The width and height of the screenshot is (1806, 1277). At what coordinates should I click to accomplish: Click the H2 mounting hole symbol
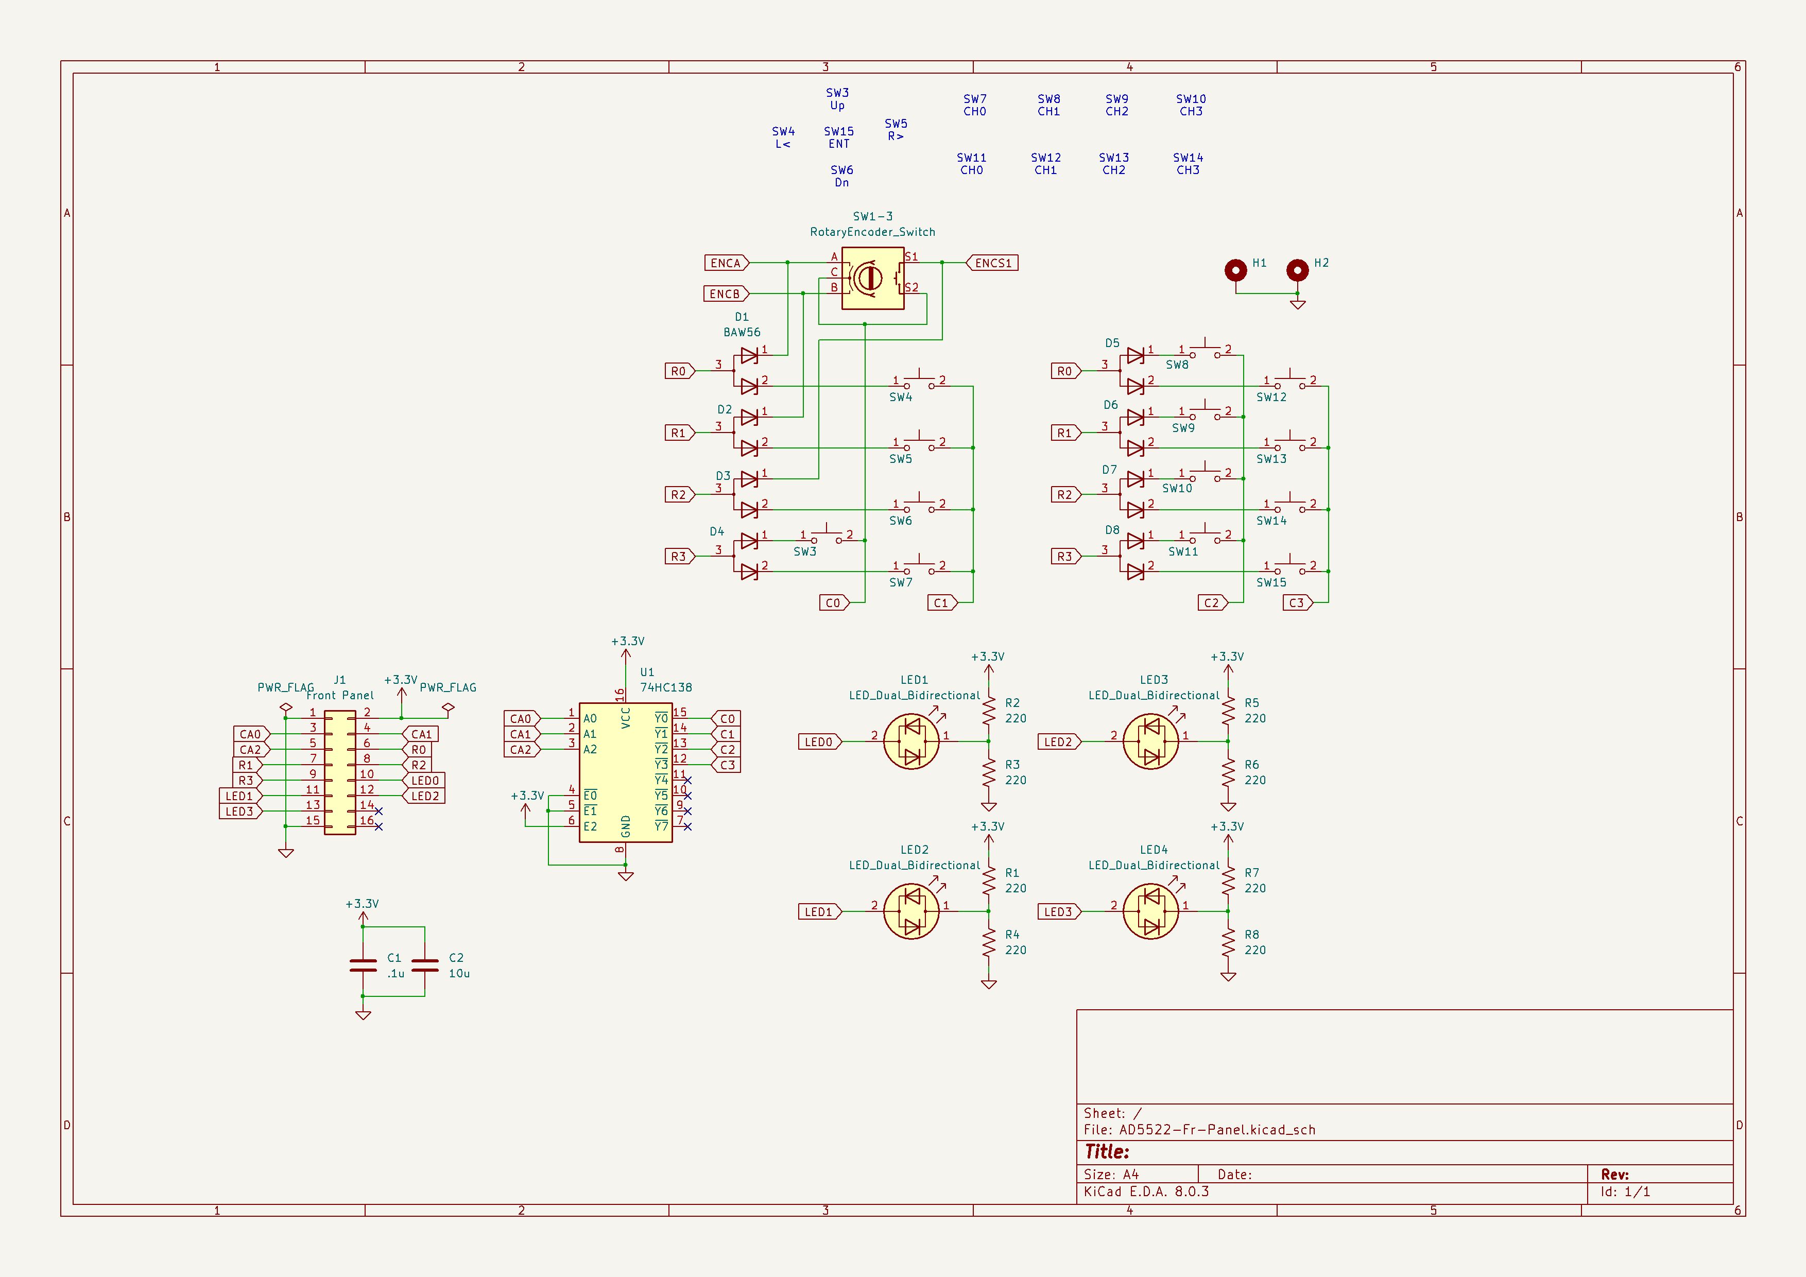tap(1297, 270)
